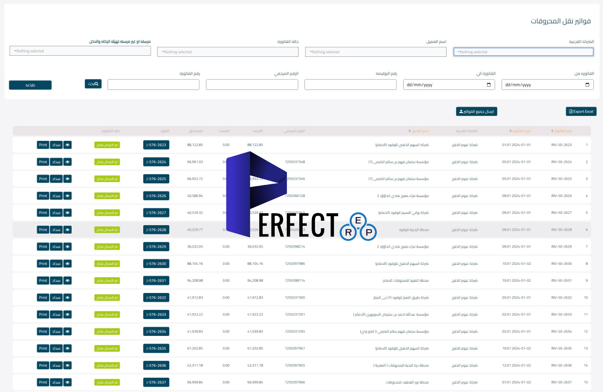Open journal entry J-576-2626
Image resolution: width=603 pixels, height=392 pixels.
[x=156, y=196]
